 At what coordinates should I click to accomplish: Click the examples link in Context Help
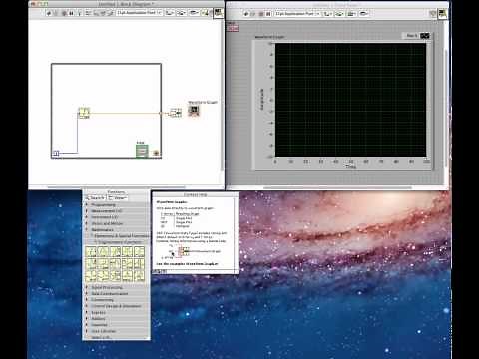(x=188, y=264)
